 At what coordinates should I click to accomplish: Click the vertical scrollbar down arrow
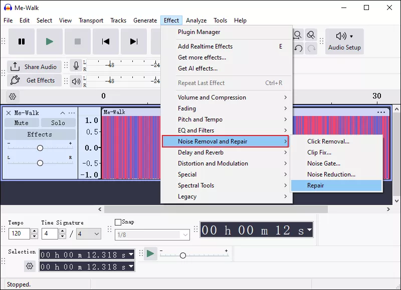point(396,200)
